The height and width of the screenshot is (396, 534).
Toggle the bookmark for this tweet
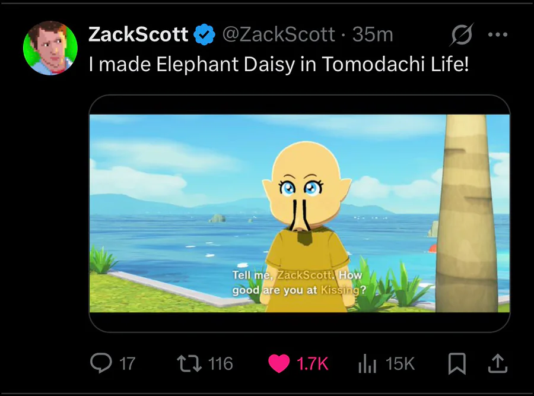pos(456,363)
